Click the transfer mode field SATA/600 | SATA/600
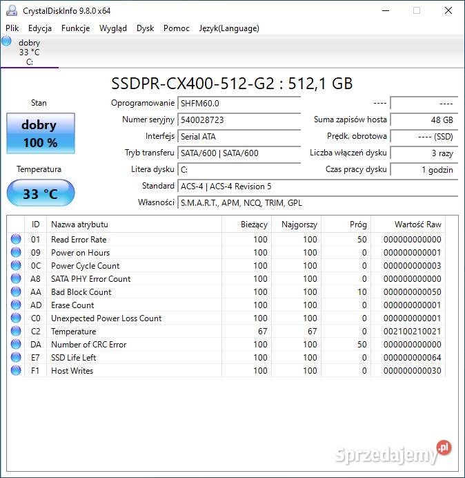465x478 pixels. 239,153
